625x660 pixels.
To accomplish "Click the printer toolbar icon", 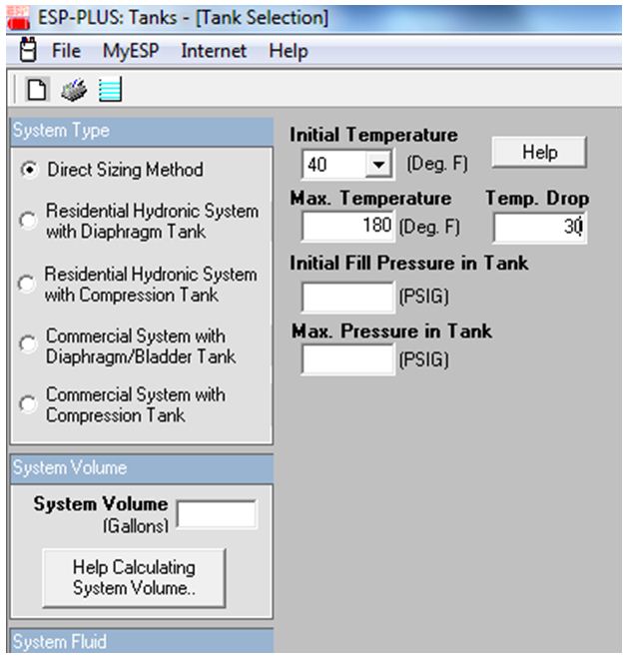I will pos(74,89).
